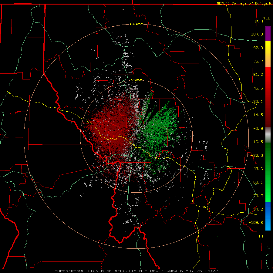Click the blue segment of color bar
Viewport: 273px width, 273px height.
(x=268, y=216)
